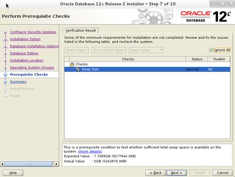Image resolution: width=235 pixels, height=177 pixels.
Task: Click the Fixable value No
Action: (210, 69)
